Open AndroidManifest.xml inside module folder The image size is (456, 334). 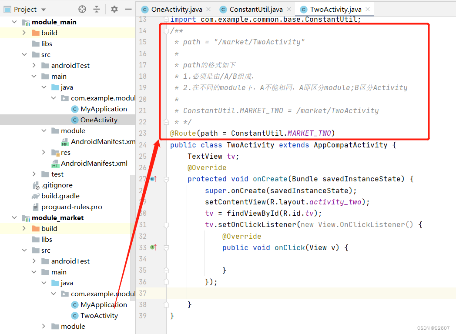click(103, 142)
